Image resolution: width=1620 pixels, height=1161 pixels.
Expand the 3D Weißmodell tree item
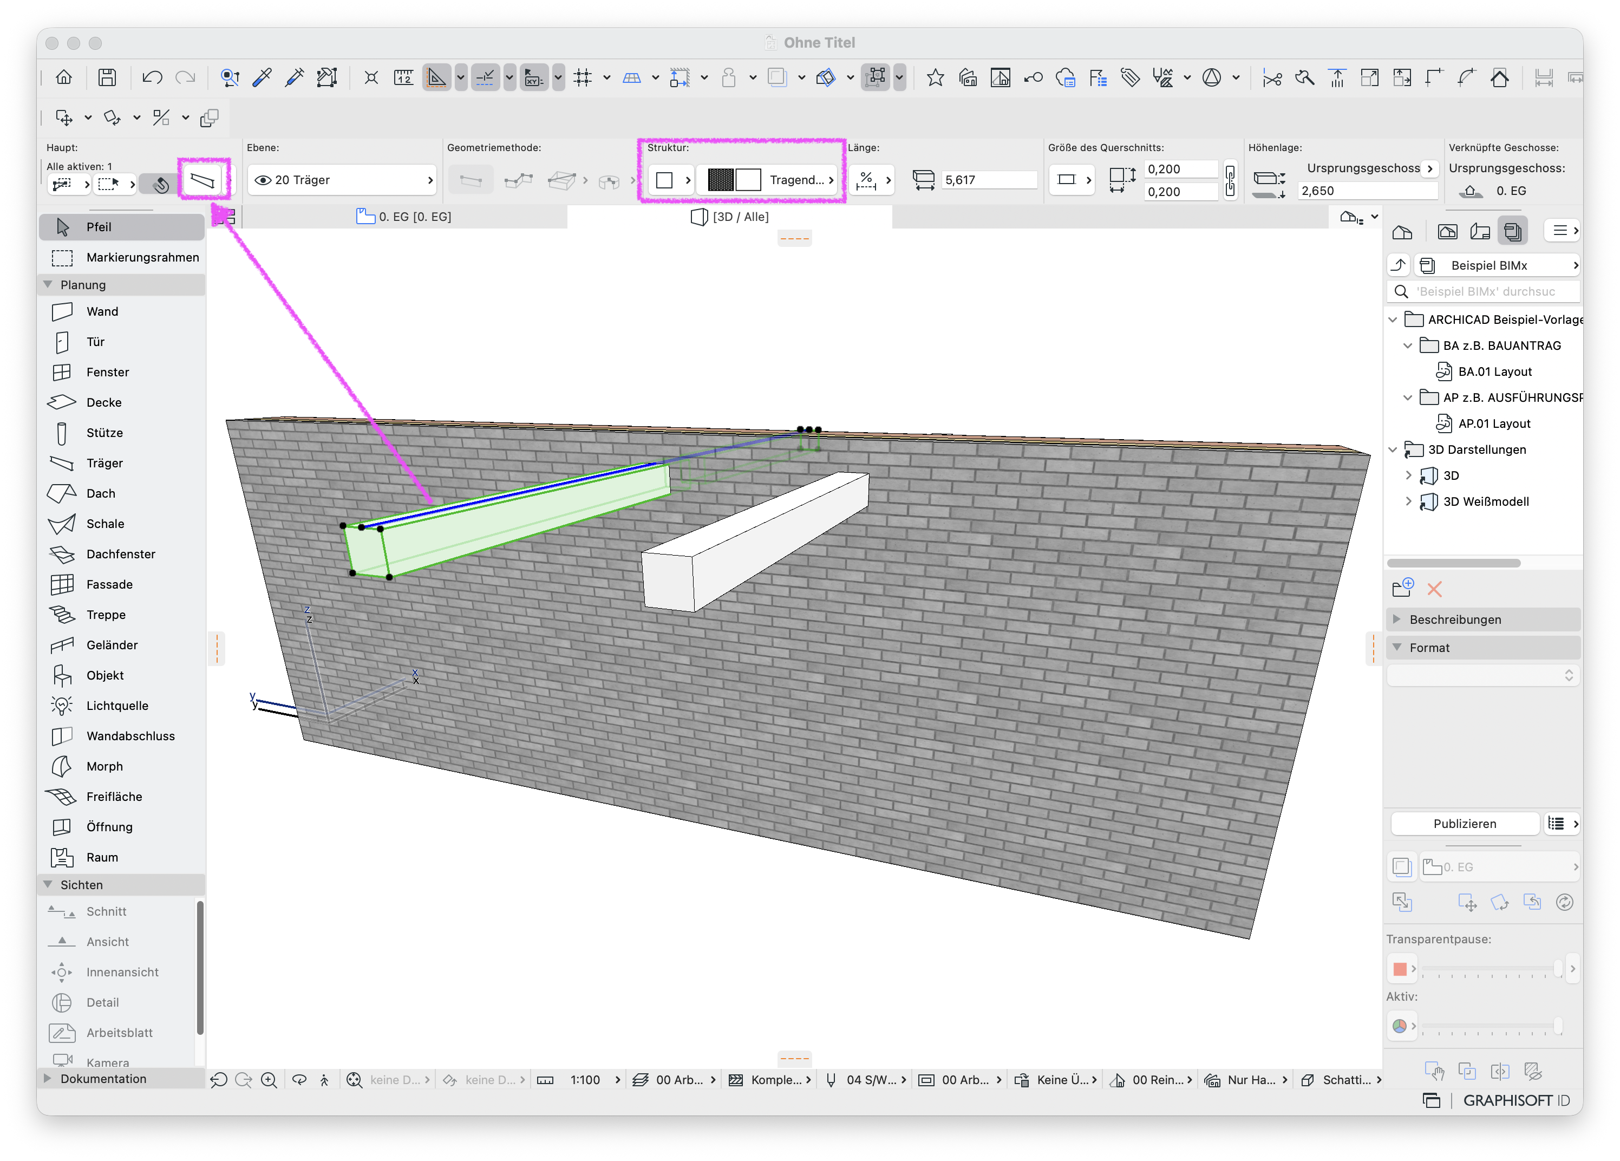tap(1408, 501)
